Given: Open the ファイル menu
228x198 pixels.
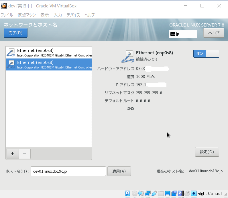Looking at the screenshot, I should tap(7, 15).
